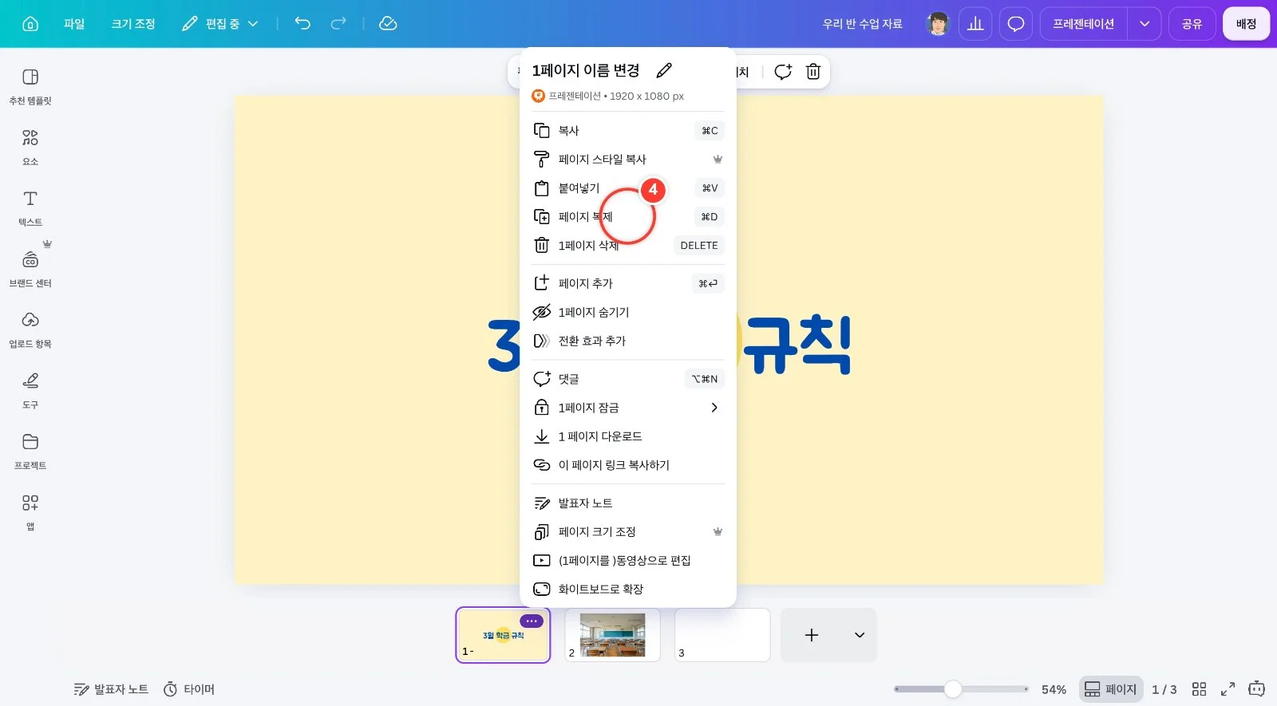
Task: Open comments speech bubble in header
Action: tap(1016, 24)
